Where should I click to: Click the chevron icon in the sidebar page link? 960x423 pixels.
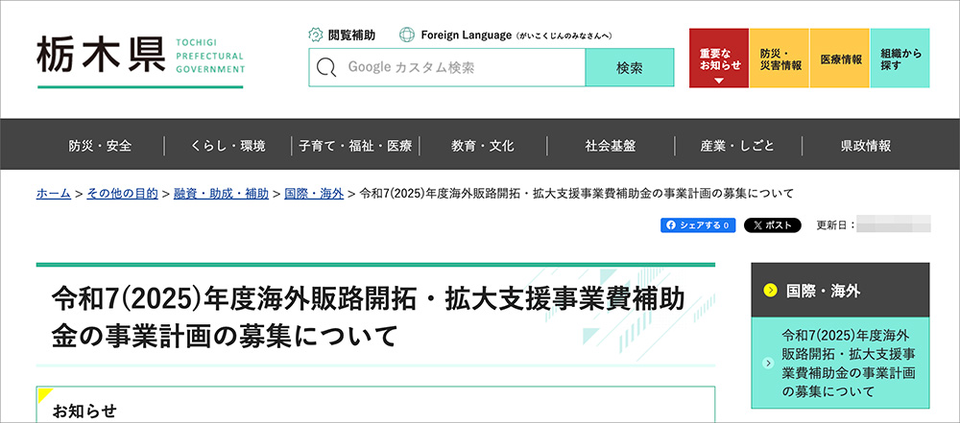768,363
